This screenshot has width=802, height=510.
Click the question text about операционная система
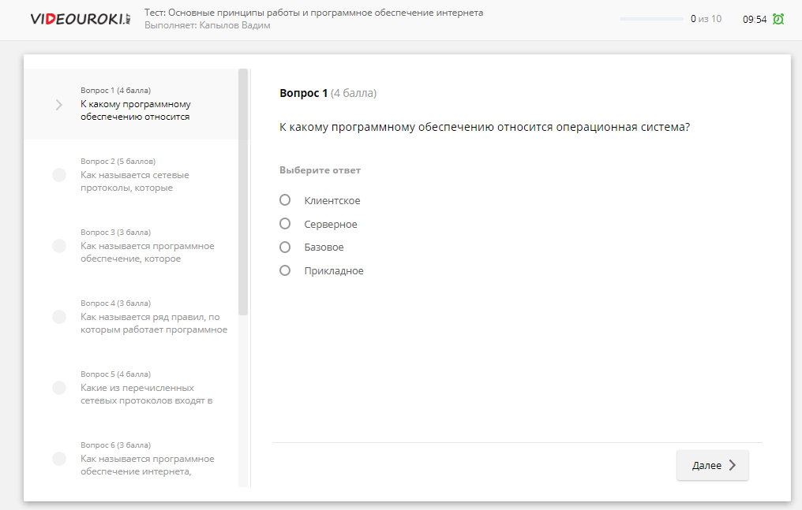click(x=485, y=127)
